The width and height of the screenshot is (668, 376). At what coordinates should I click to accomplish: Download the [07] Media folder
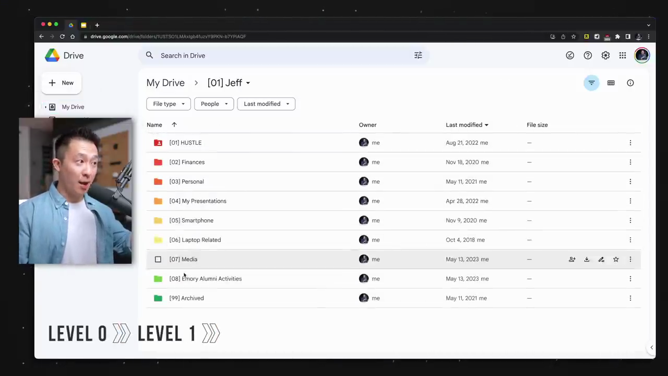tap(587, 259)
